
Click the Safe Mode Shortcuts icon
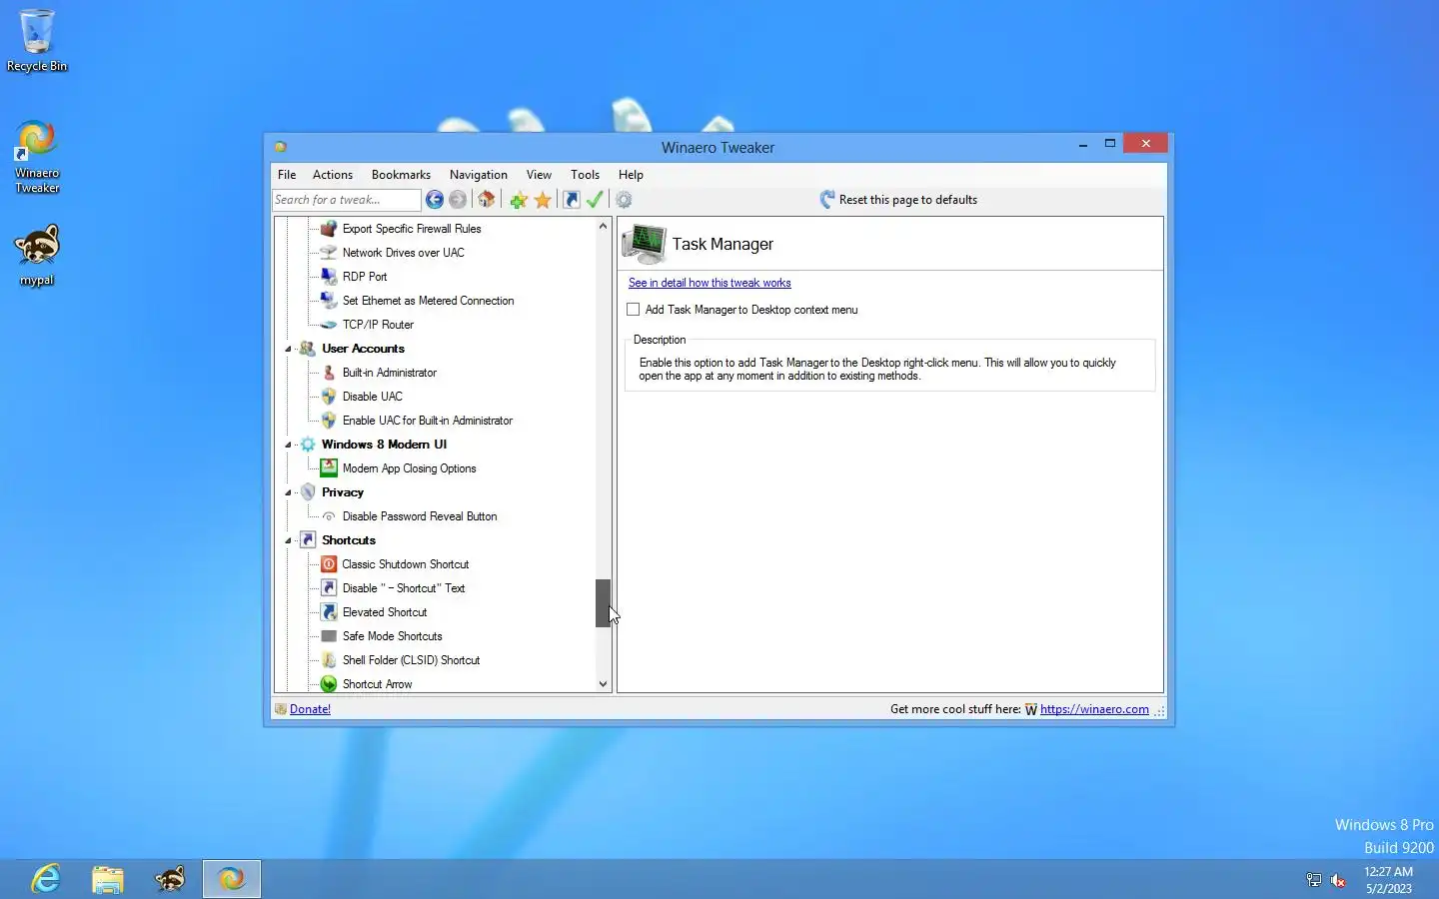click(x=328, y=636)
